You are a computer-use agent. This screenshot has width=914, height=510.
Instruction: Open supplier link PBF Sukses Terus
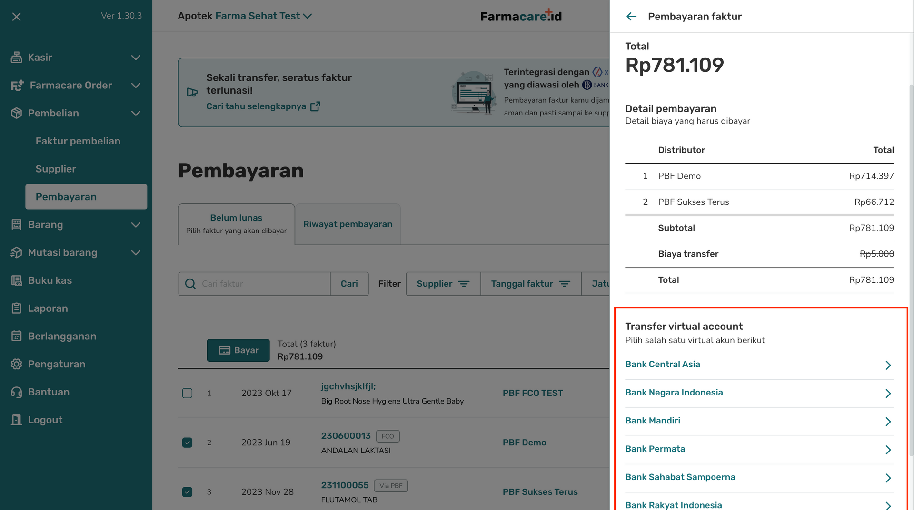pyautogui.click(x=540, y=492)
